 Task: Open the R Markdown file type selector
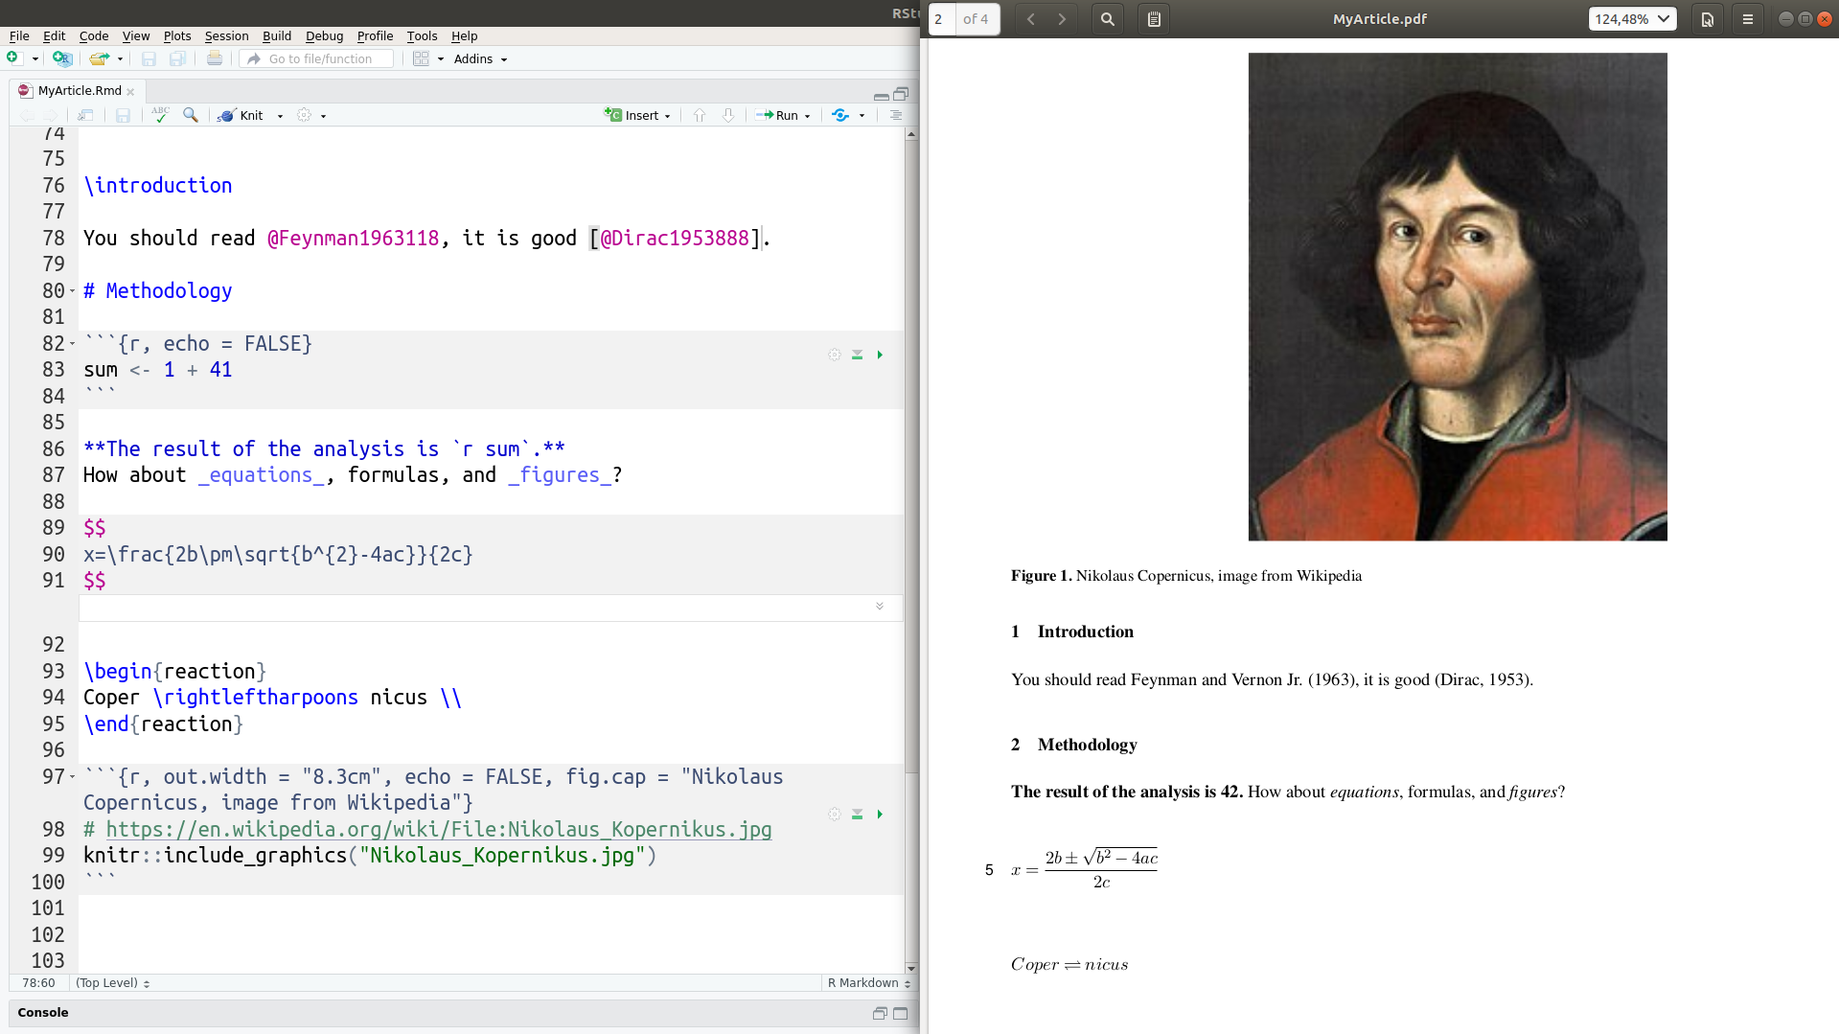point(868,983)
